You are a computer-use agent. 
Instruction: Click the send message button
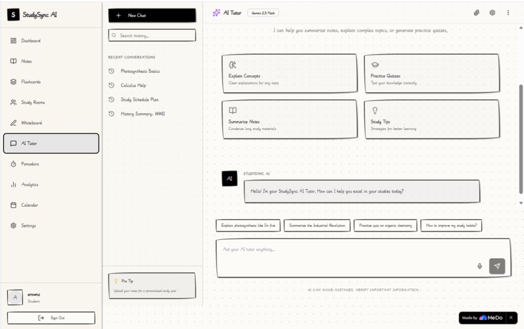(497, 266)
